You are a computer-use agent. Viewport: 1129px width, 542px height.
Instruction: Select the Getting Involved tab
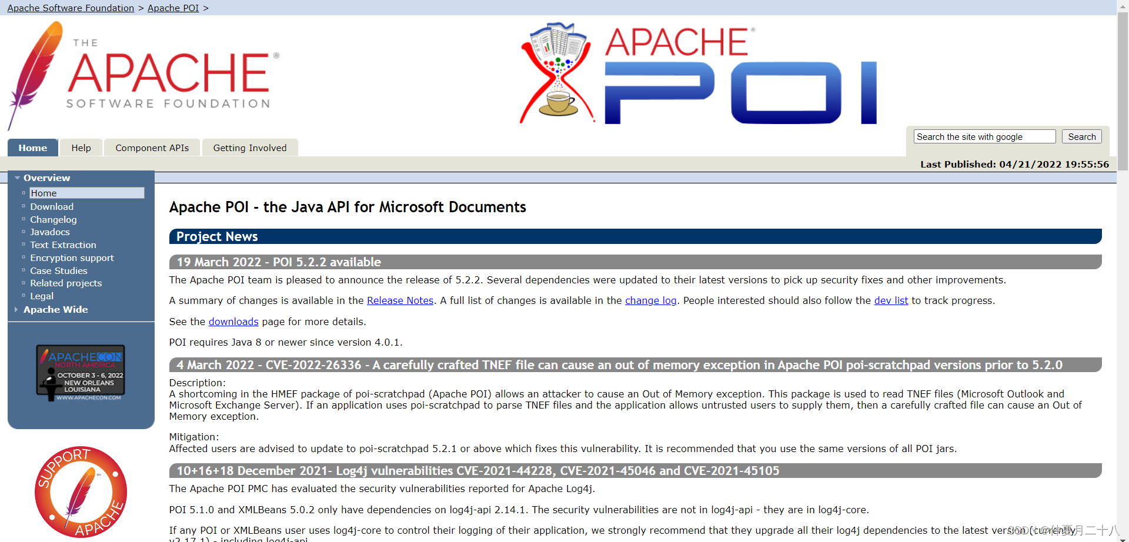point(249,148)
